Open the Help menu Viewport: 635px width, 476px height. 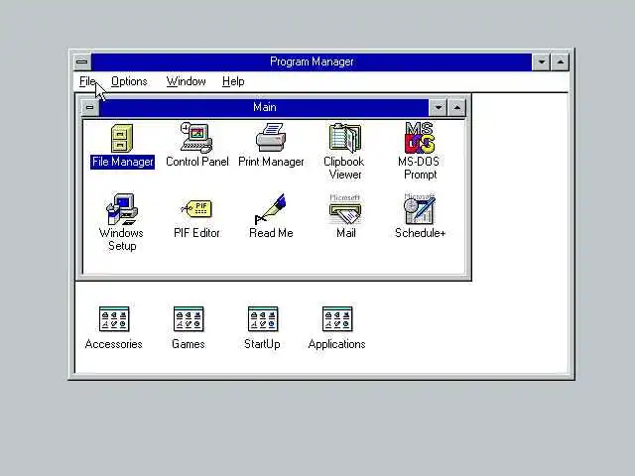click(x=233, y=81)
